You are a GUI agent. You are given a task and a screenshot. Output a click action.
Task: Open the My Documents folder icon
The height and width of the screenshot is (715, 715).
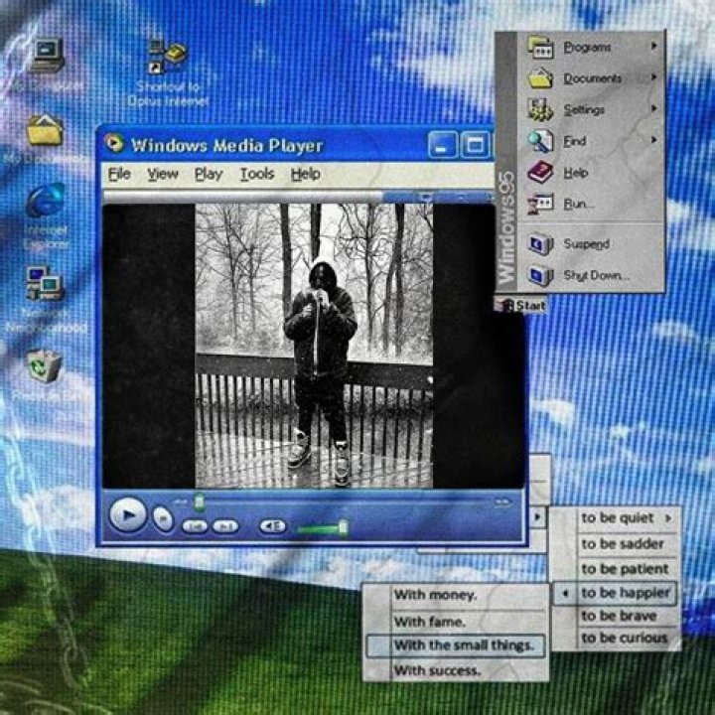point(45,131)
